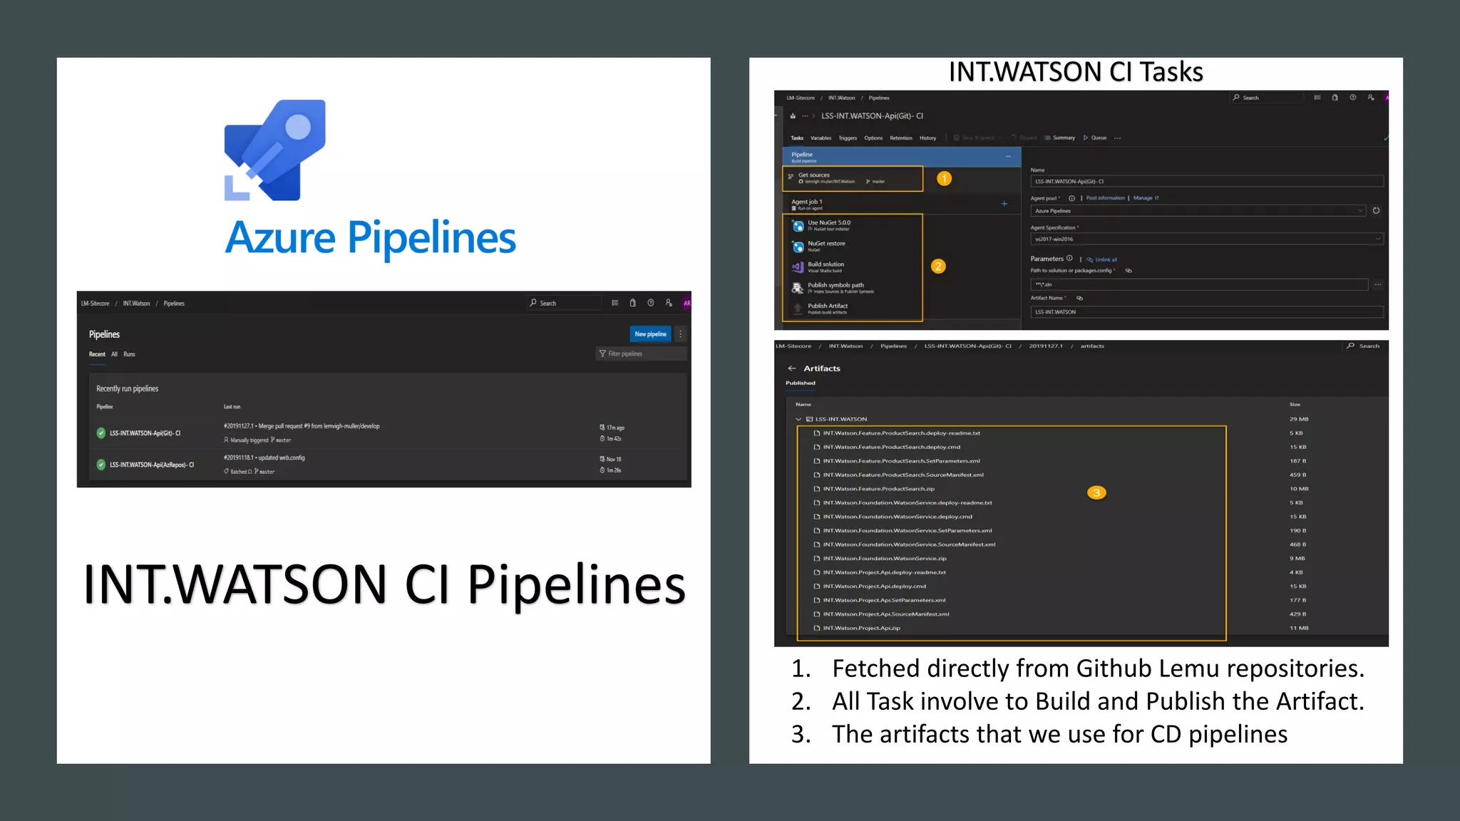Open the Agent pool Azure Pipelines dropdown
Image resolution: width=1460 pixels, height=821 pixels.
pyautogui.click(x=1198, y=211)
